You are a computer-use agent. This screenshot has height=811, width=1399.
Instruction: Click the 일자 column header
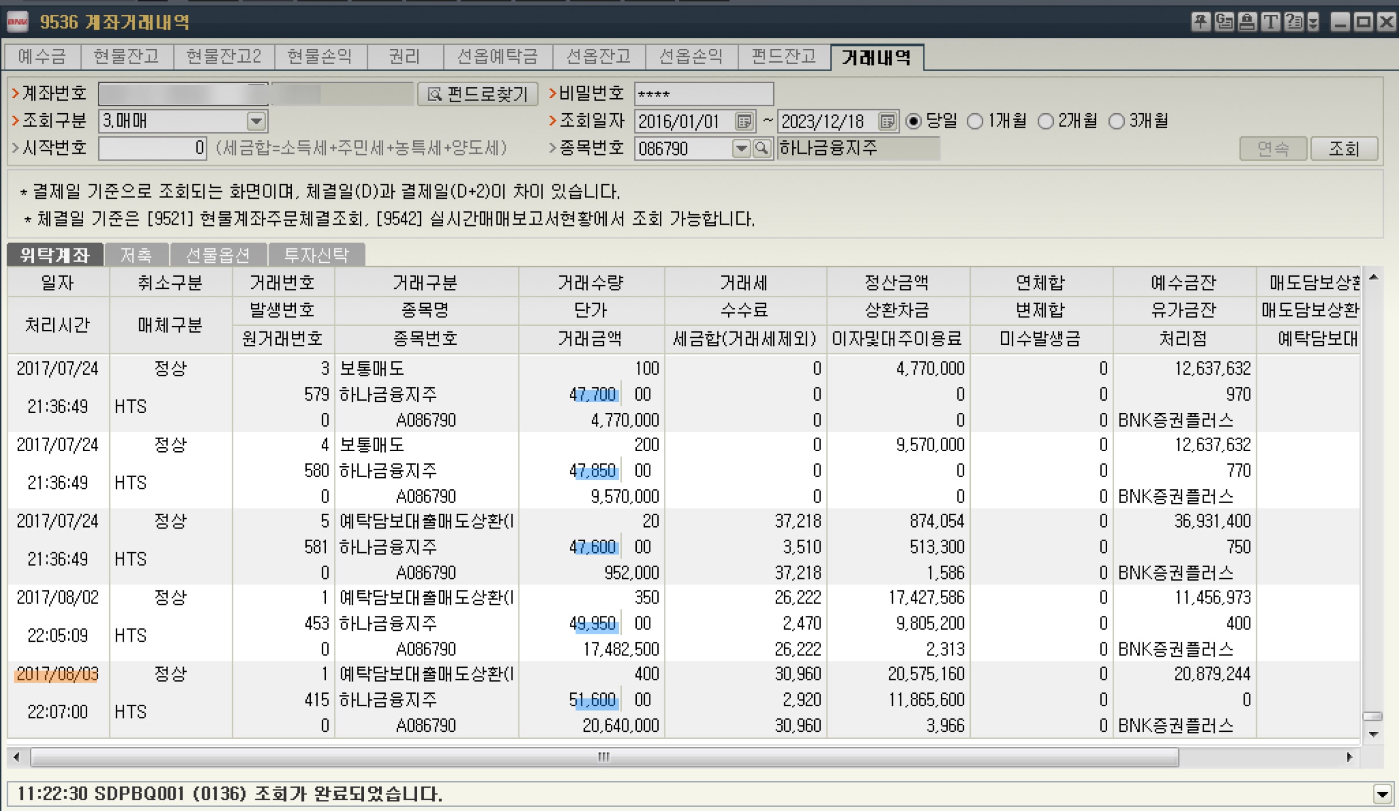point(58,282)
